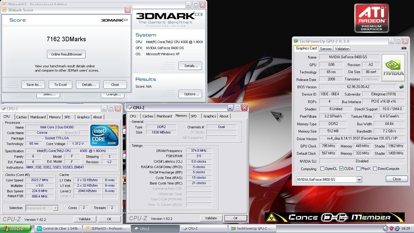Click the left CPU-Z window title icon
414x233 pixels.
point(3,109)
